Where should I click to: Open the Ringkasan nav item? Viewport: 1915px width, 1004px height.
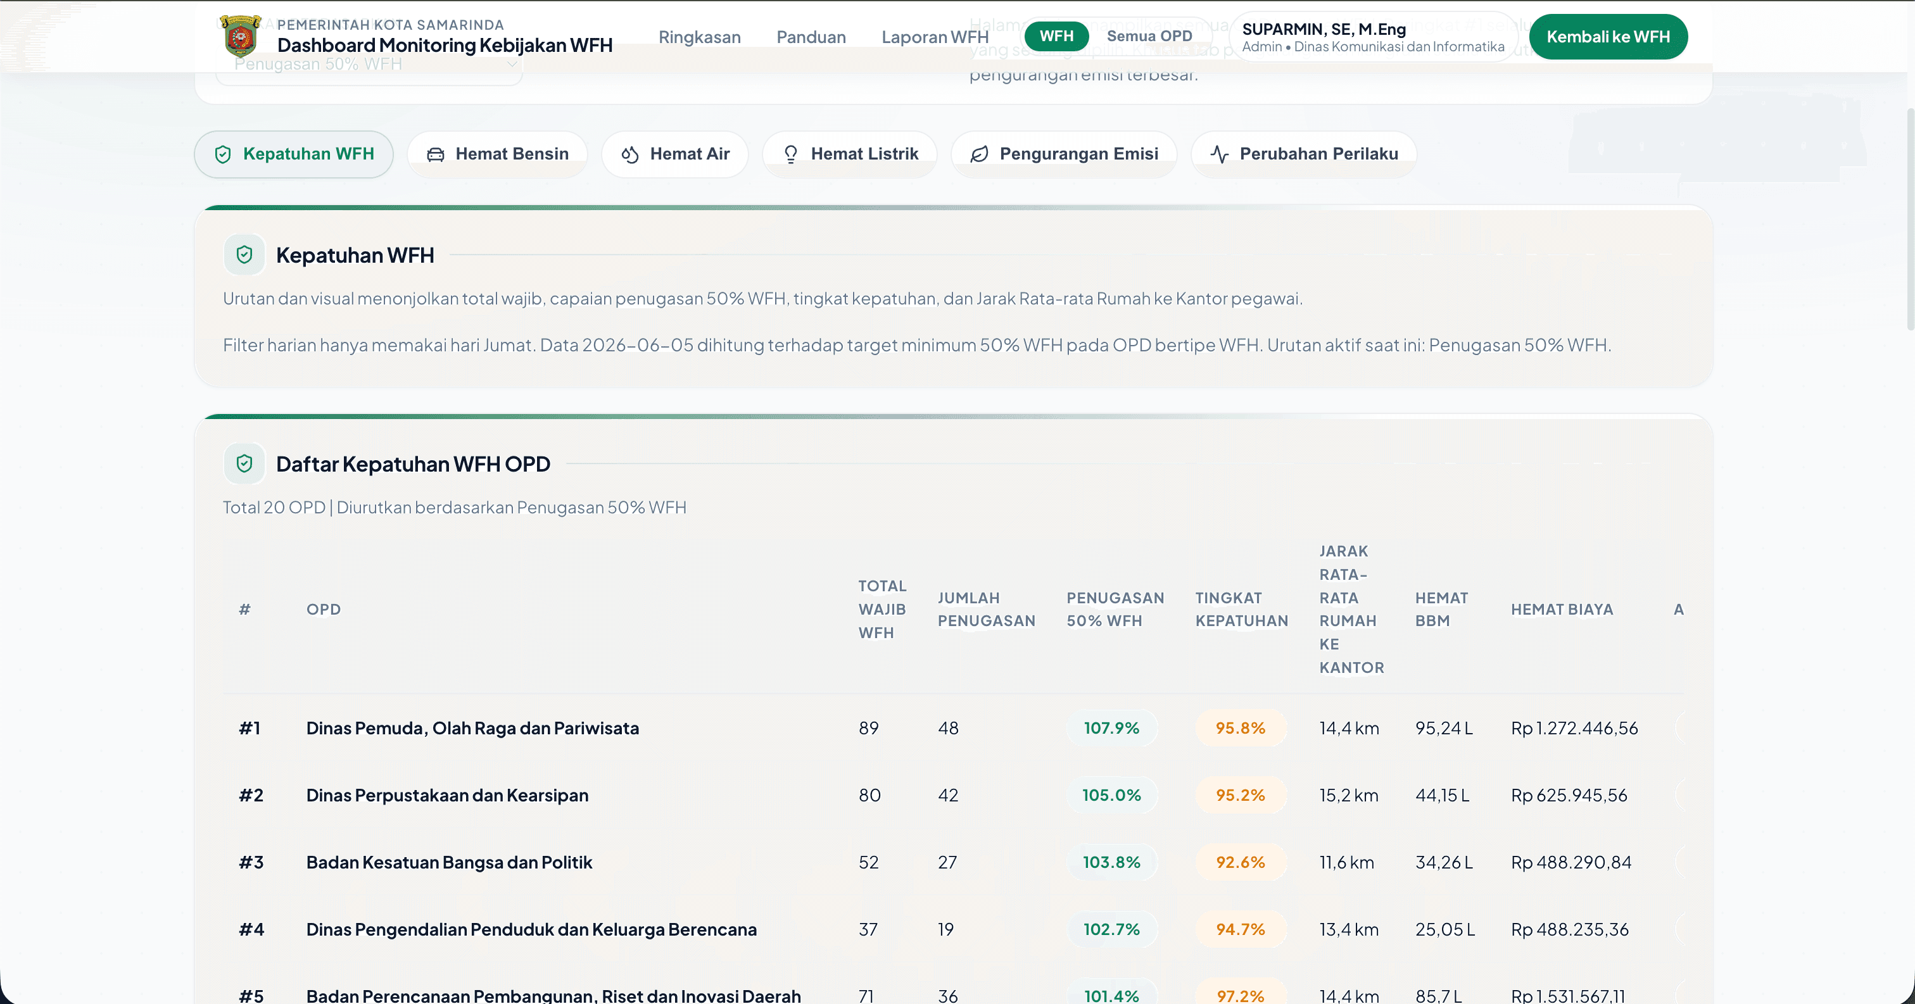pos(700,37)
